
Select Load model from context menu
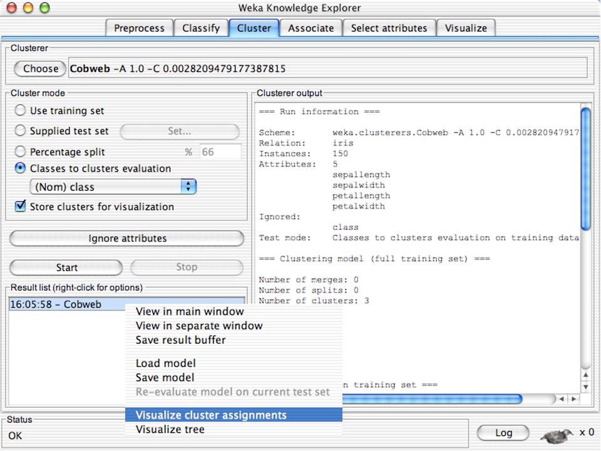tap(234, 363)
